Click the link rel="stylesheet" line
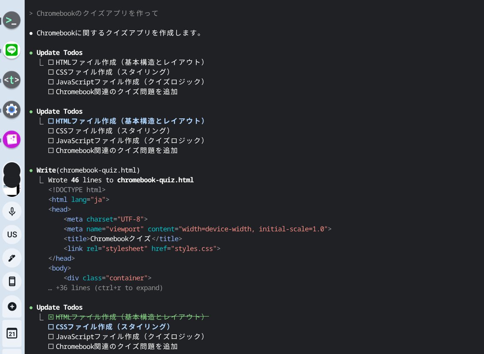Screen dimensions: 484x354 coord(142,249)
